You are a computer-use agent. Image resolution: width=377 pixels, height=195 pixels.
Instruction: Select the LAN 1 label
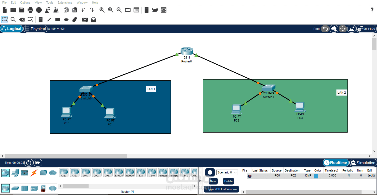click(x=151, y=89)
